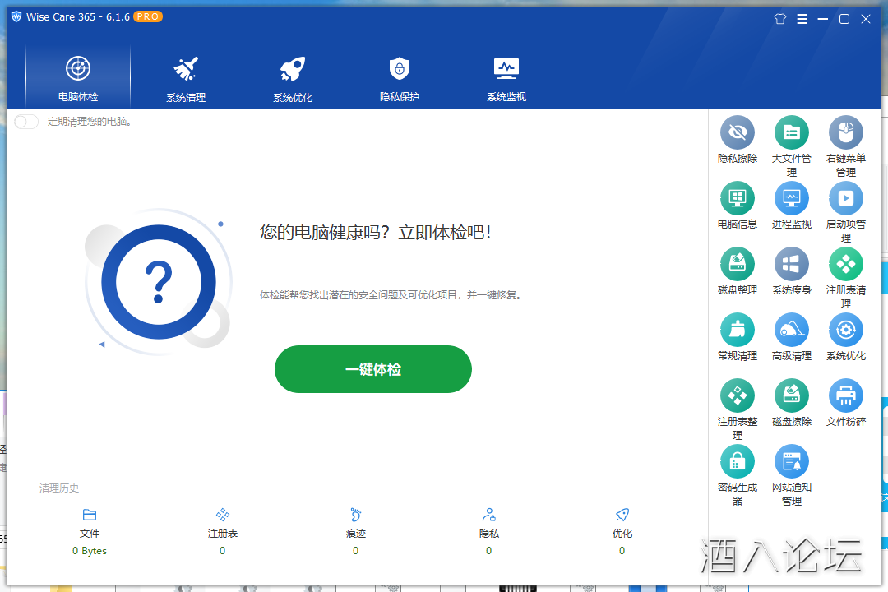
Task: Open Context Menu Manager (右键菜单管理)
Action: [845, 133]
